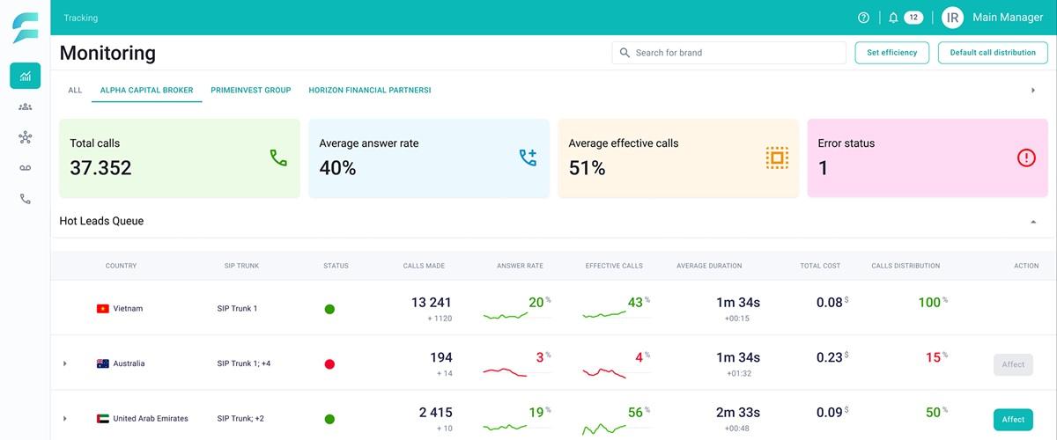This screenshot has height=440, width=1057.
Task: Sort by AVERAGE DURATION column header
Action: [x=709, y=266]
